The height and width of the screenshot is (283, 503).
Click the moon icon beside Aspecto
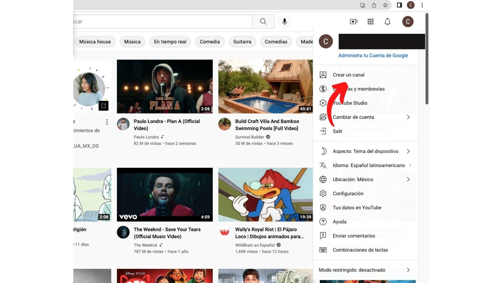click(x=323, y=151)
